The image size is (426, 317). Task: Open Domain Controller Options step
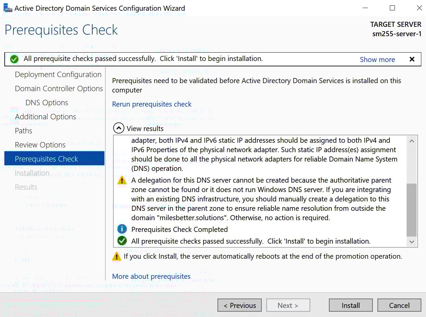tap(59, 89)
